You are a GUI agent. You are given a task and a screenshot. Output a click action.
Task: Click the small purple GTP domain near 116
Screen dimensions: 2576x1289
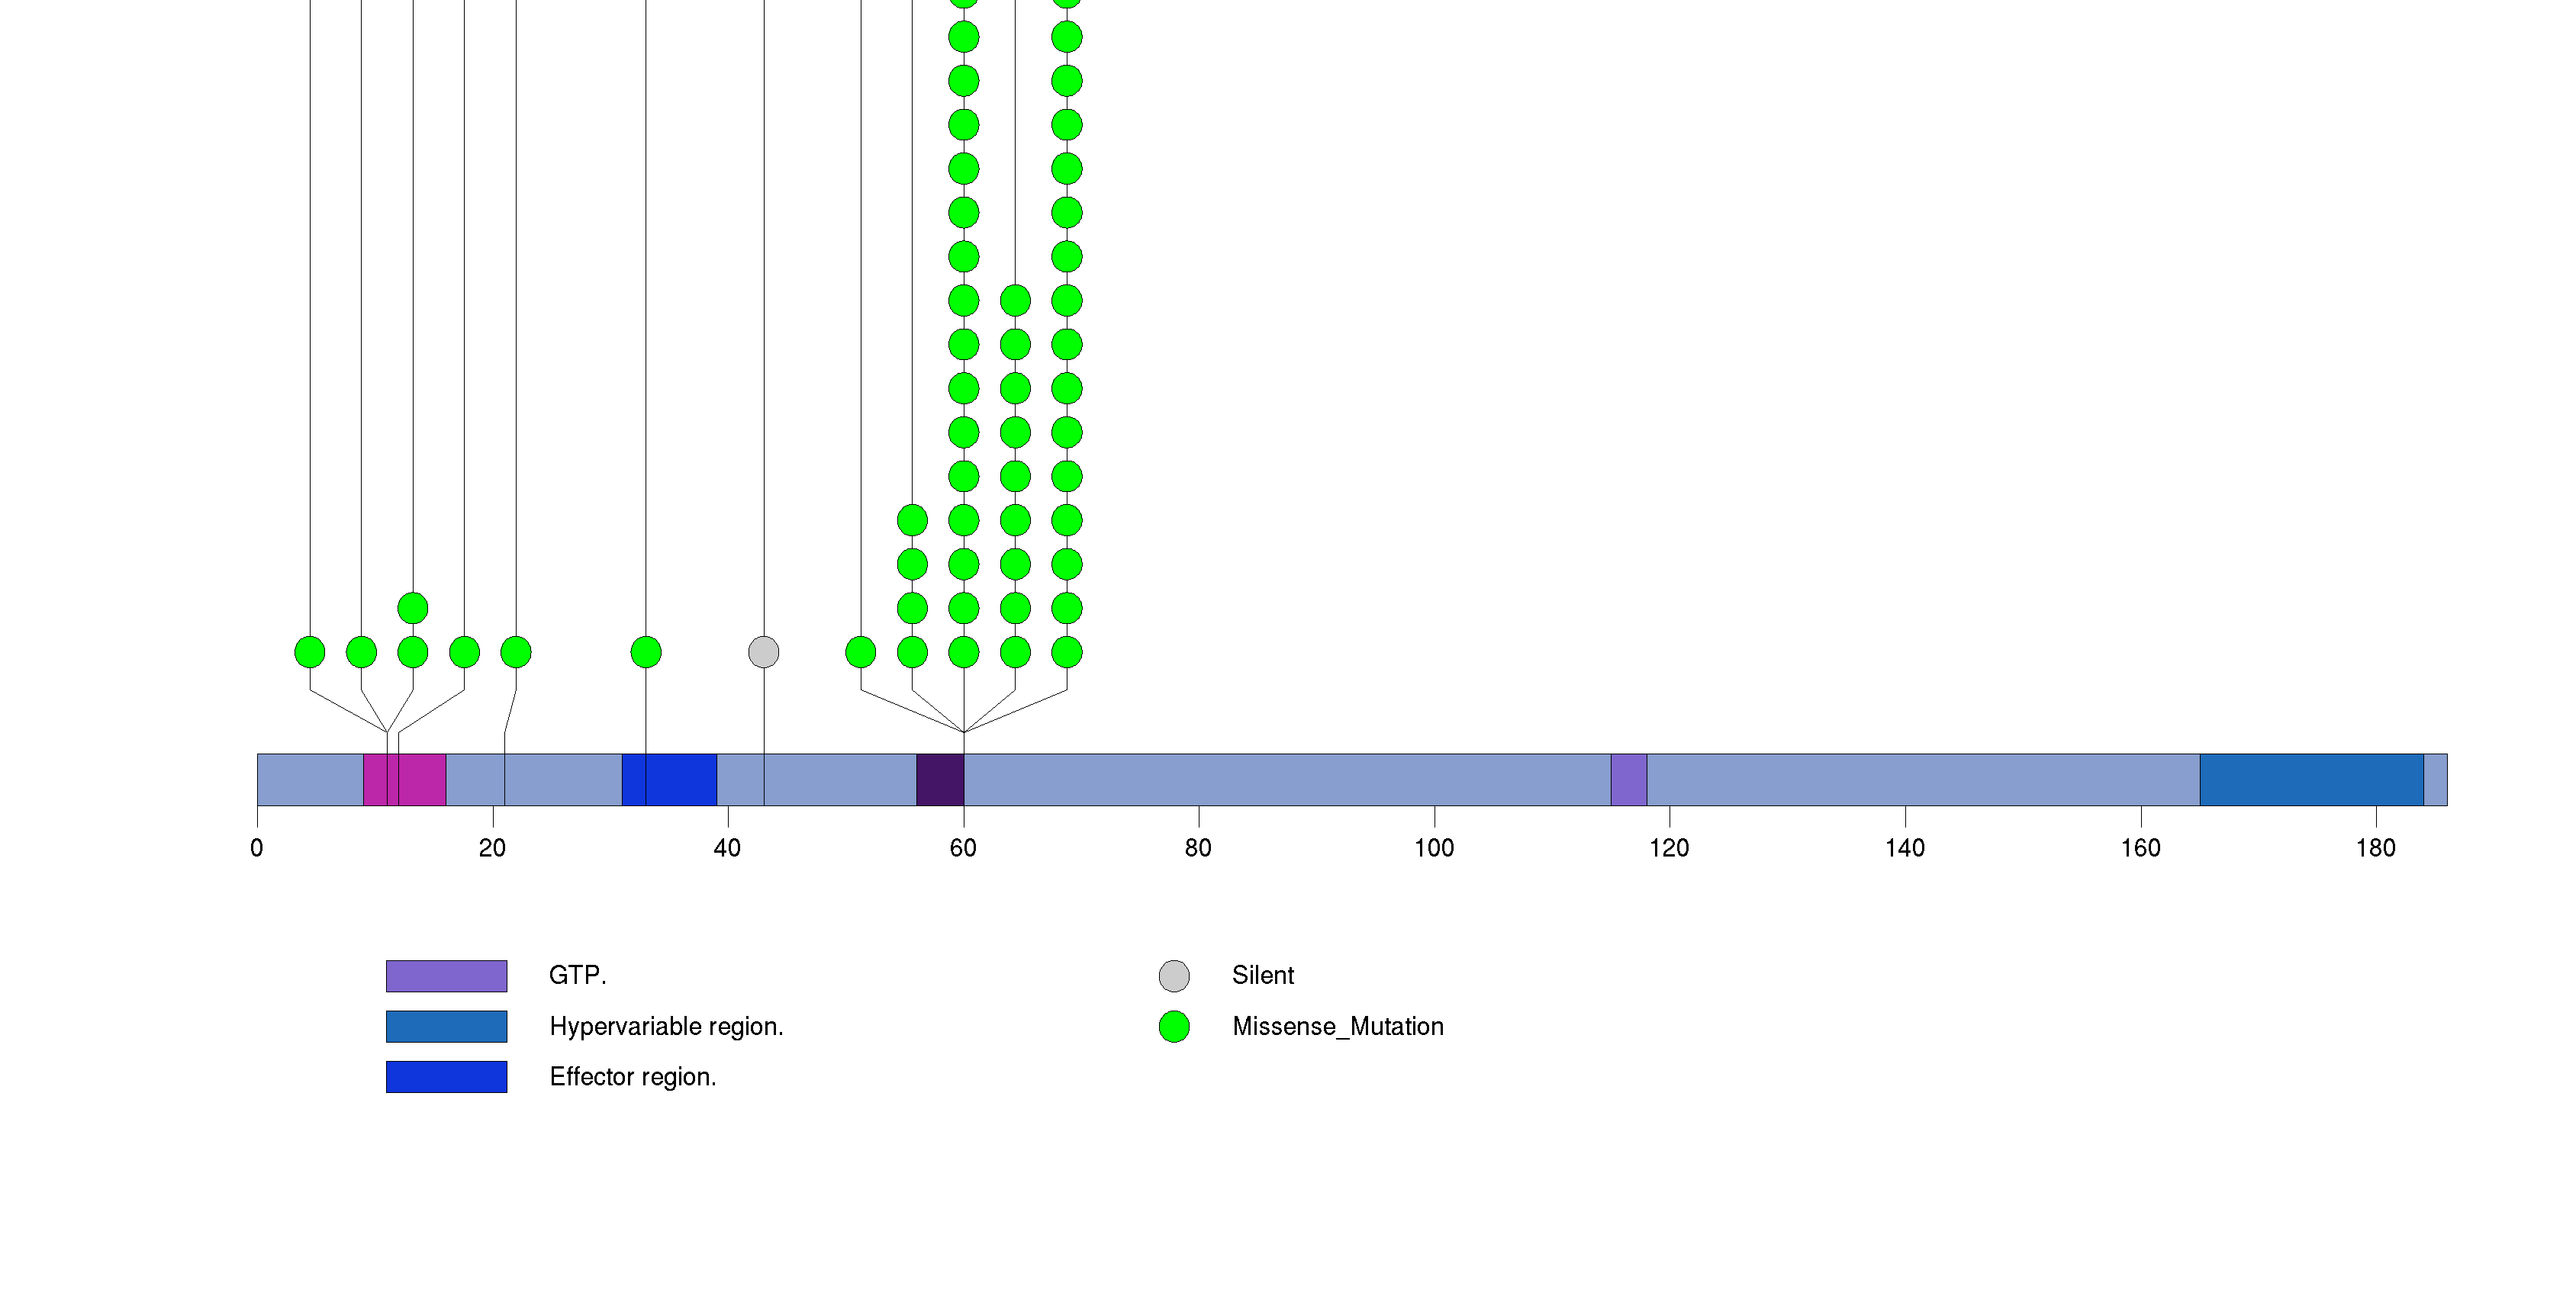coord(1628,780)
